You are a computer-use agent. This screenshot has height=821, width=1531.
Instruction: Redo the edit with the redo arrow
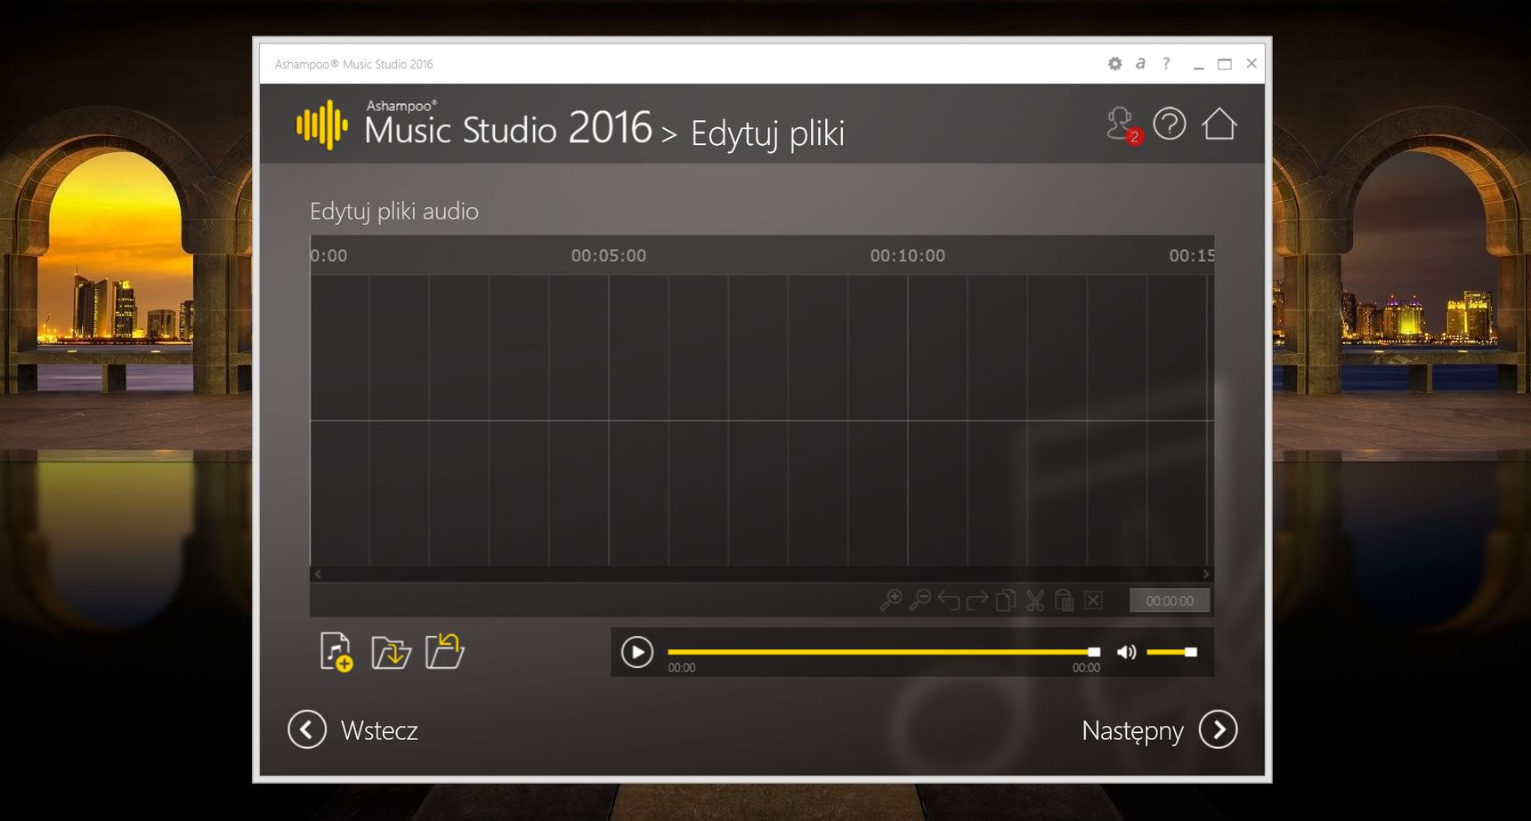[x=977, y=600]
